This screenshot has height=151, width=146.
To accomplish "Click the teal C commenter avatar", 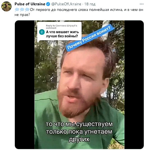I will (42, 32).
